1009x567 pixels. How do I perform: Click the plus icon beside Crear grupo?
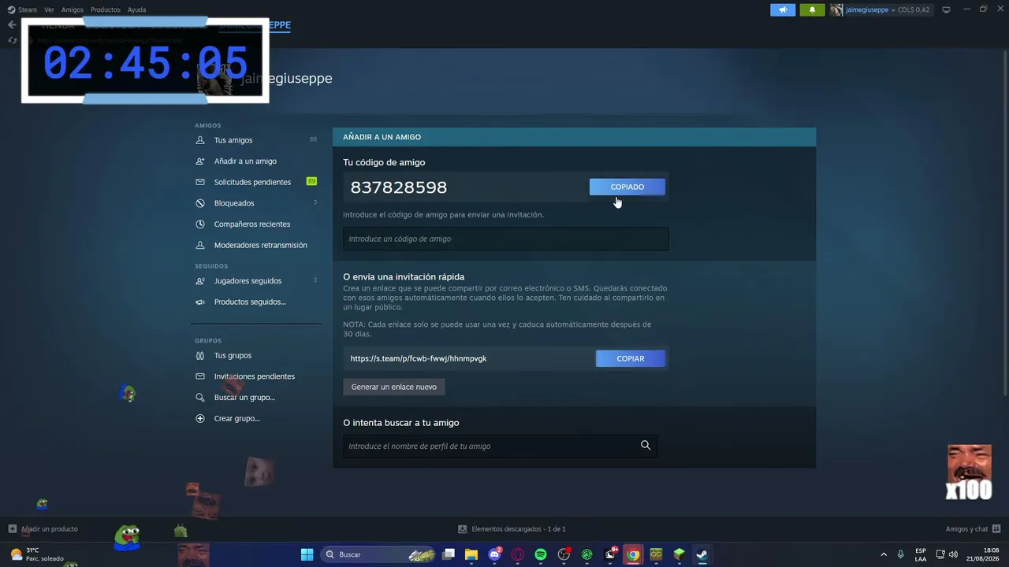tap(200, 419)
